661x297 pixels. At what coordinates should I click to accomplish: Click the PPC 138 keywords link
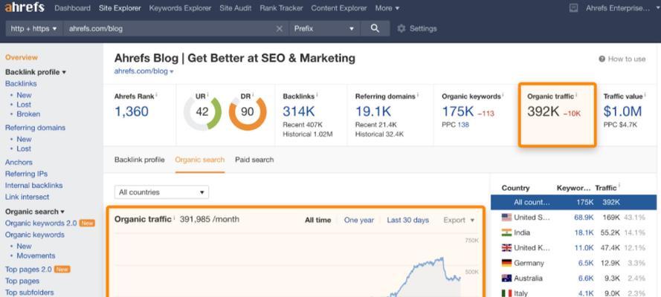point(463,125)
